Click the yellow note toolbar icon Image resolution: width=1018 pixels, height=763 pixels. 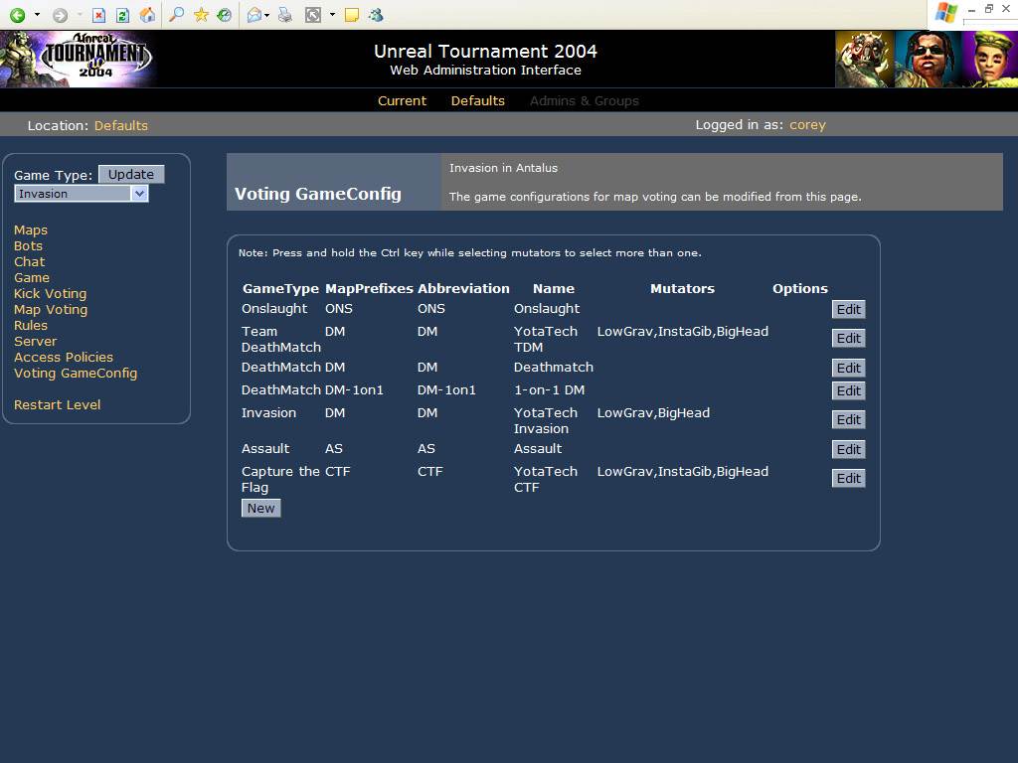tap(351, 14)
